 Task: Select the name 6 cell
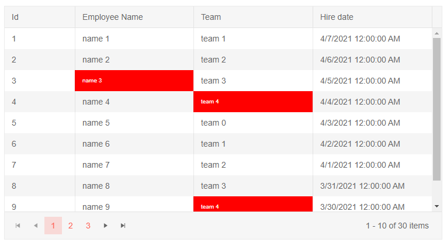[134, 144]
